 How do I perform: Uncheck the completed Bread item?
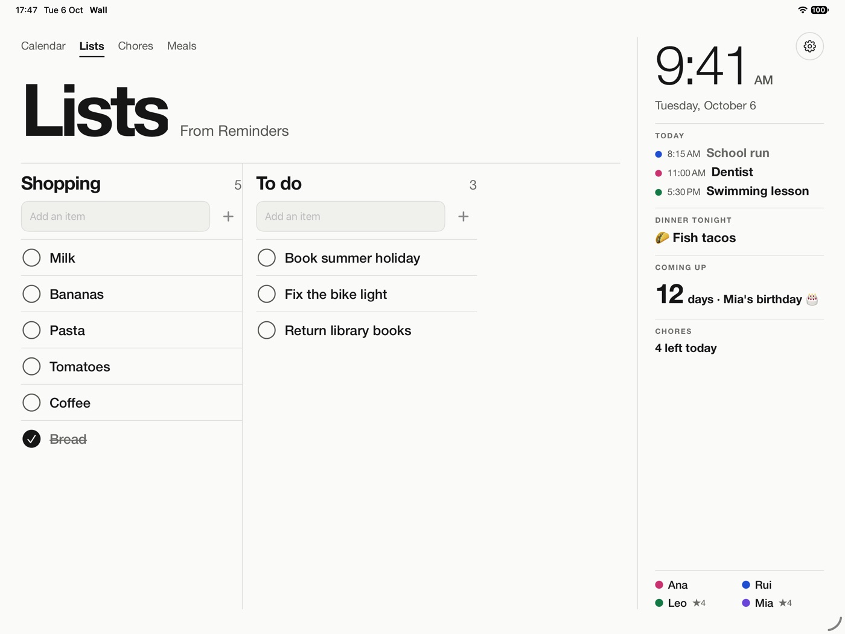pos(31,439)
